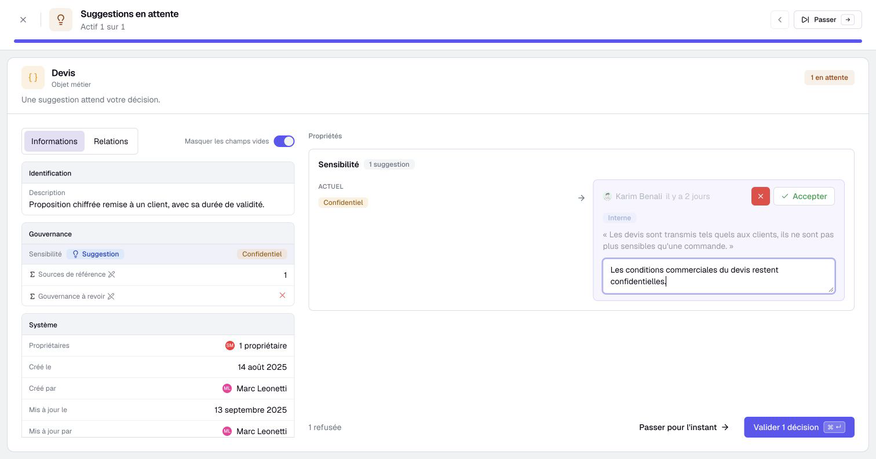Click the Description text of the Devis
The image size is (876, 459).
click(x=147, y=204)
